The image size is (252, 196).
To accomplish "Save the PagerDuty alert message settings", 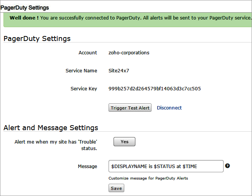I will [116, 188].
